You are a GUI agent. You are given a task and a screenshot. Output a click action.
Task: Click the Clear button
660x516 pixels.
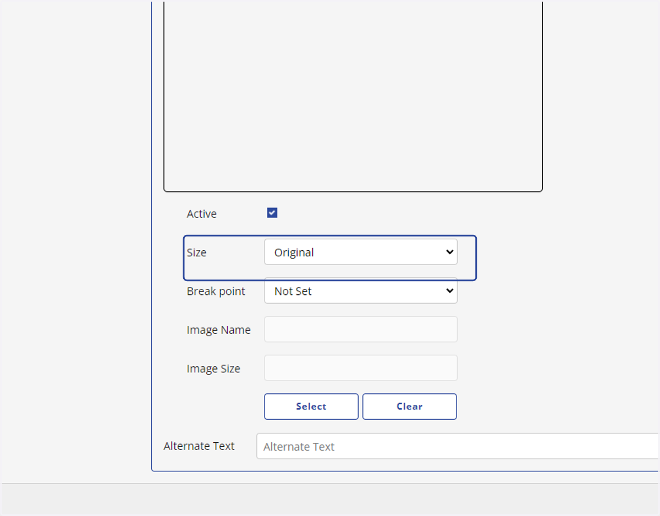pos(410,407)
